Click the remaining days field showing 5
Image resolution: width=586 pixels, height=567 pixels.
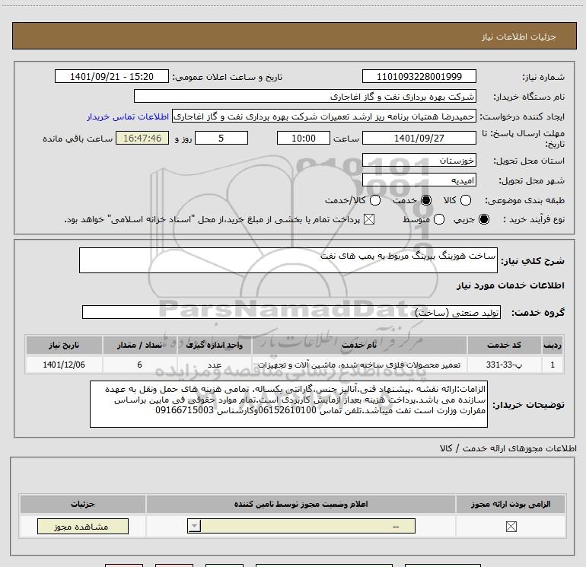coord(221,138)
